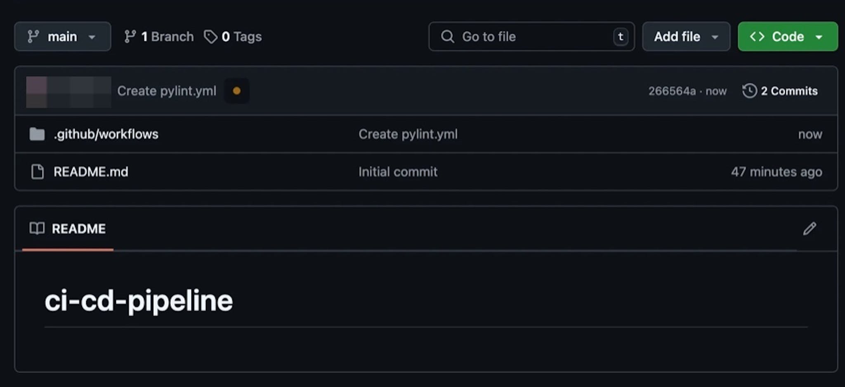The height and width of the screenshot is (387, 845).
Task: Select the README tab
Action: [78, 229]
